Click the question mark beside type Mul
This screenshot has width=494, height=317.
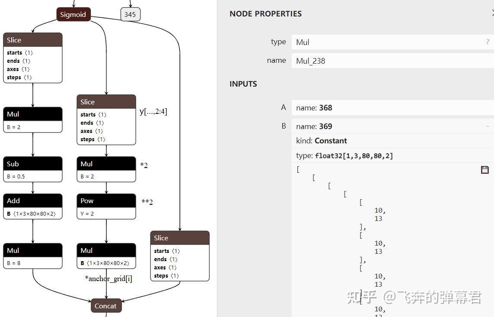[x=488, y=42]
